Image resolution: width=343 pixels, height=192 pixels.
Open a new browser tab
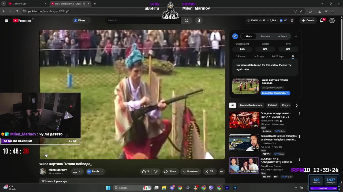point(95,4)
